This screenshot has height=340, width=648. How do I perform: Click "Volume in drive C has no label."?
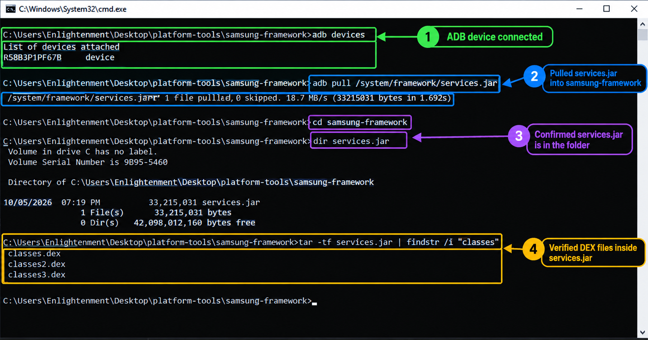tap(83, 151)
